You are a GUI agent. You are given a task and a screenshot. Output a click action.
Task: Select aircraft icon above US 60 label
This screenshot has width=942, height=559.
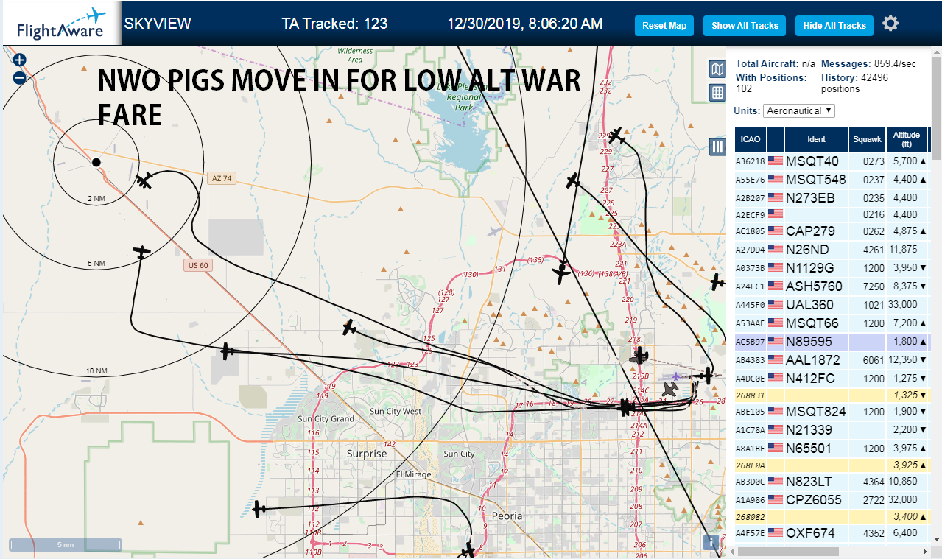coord(141,252)
